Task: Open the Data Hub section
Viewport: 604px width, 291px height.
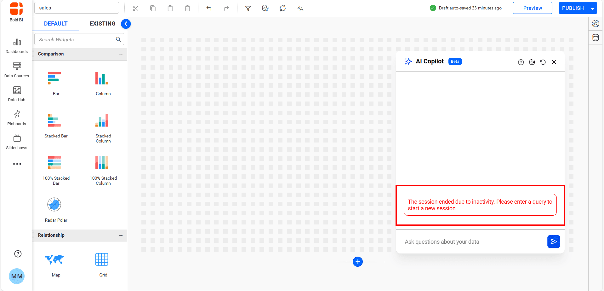Action: click(16, 94)
